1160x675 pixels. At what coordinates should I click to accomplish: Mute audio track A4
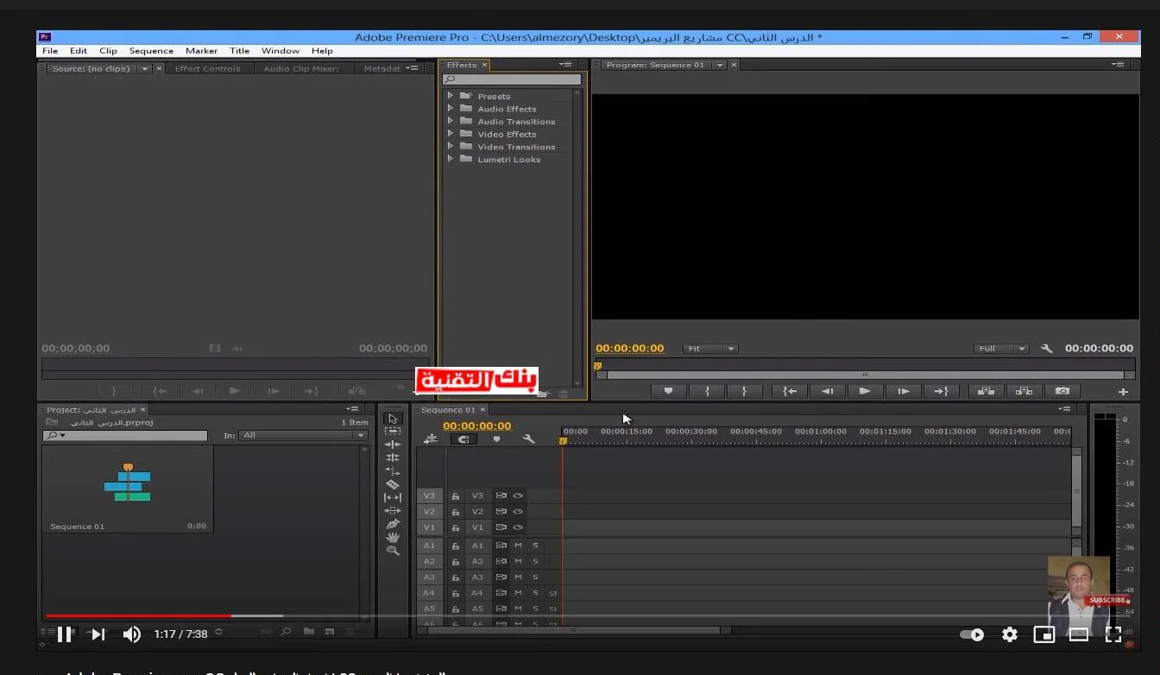(x=519, y=593)
